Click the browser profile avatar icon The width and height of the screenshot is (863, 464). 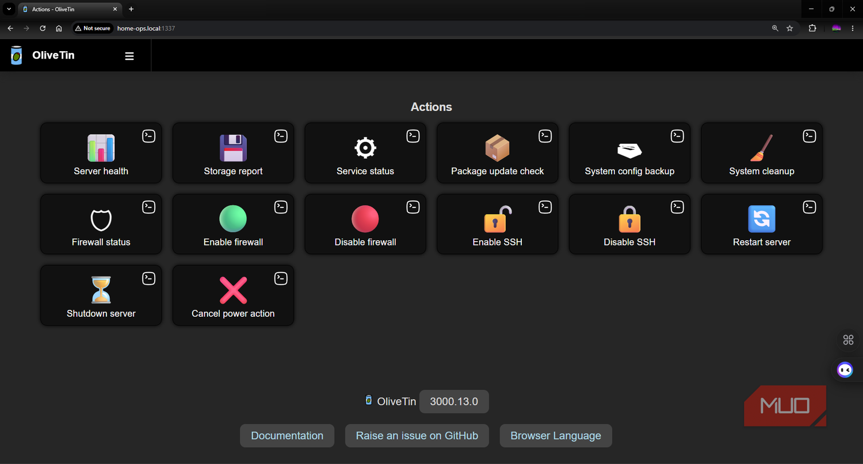(x=837, y=28)
